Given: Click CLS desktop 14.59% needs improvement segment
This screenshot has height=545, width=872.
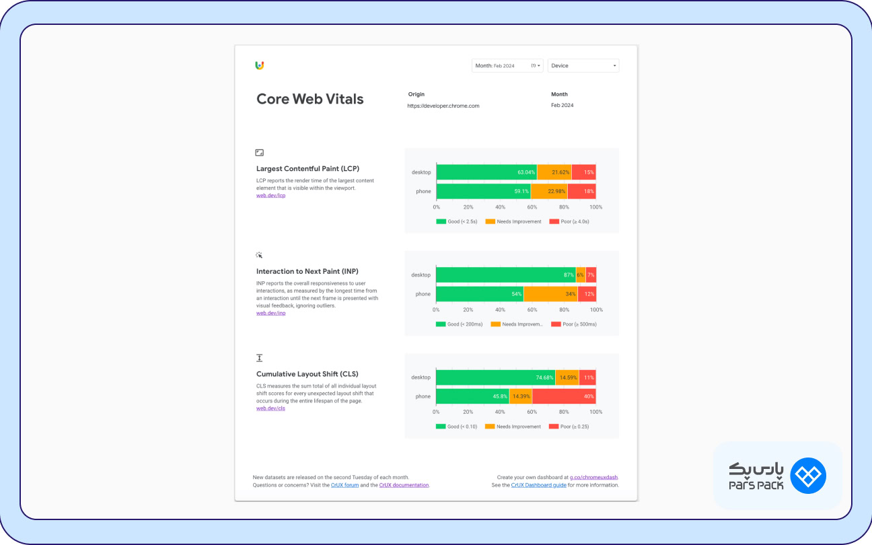Looking at the screenshot, I should [x=567, y=377].
